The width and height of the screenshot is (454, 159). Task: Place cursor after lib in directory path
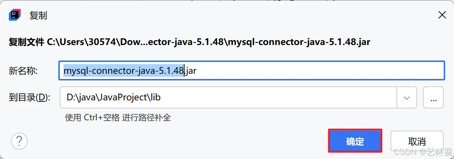tap(161, 98)
